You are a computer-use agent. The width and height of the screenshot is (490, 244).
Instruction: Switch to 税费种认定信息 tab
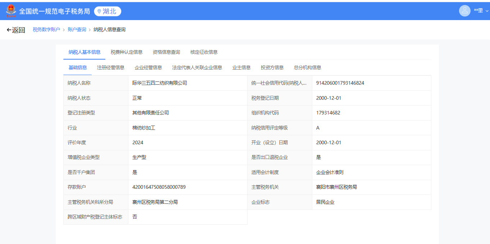tap(127, 52)
